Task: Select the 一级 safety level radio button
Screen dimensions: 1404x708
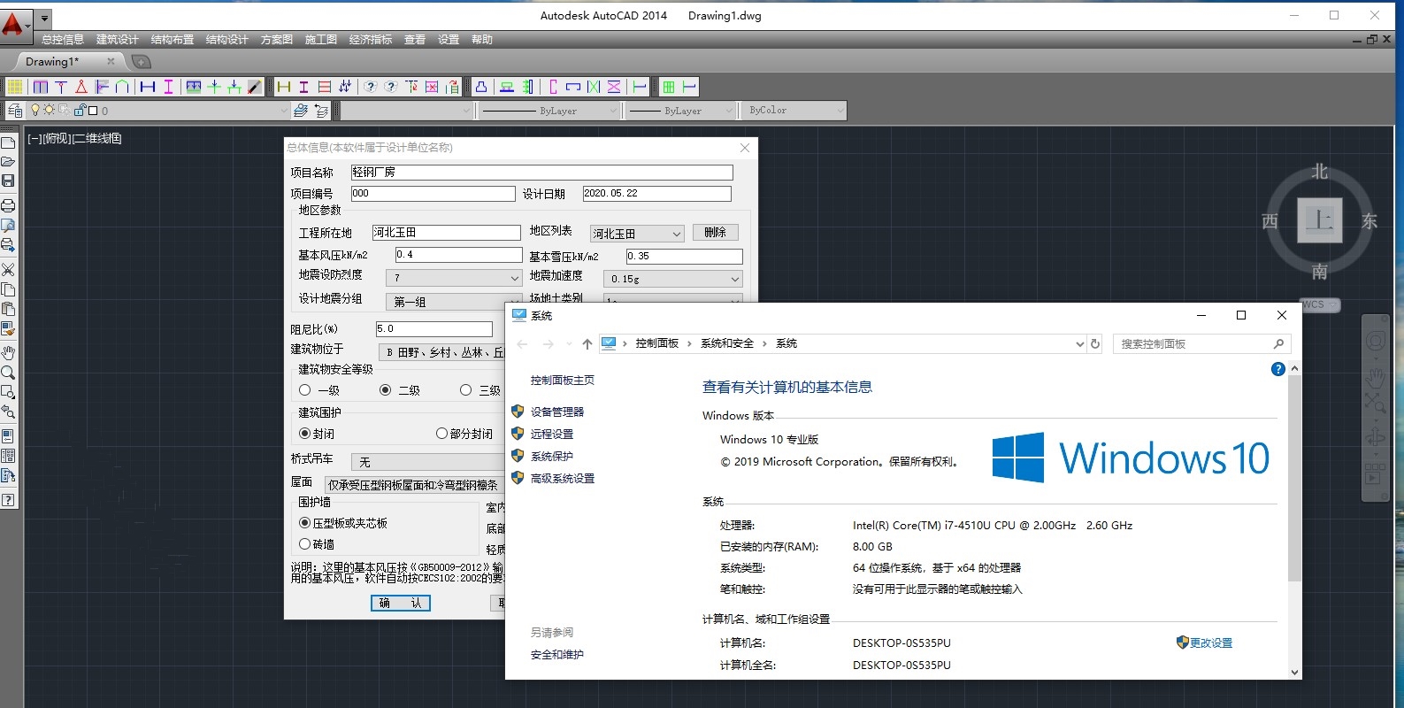Action: point(304,390)
